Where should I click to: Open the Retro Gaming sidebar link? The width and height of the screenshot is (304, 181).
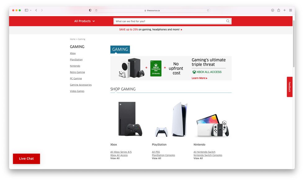pos(77,72)
